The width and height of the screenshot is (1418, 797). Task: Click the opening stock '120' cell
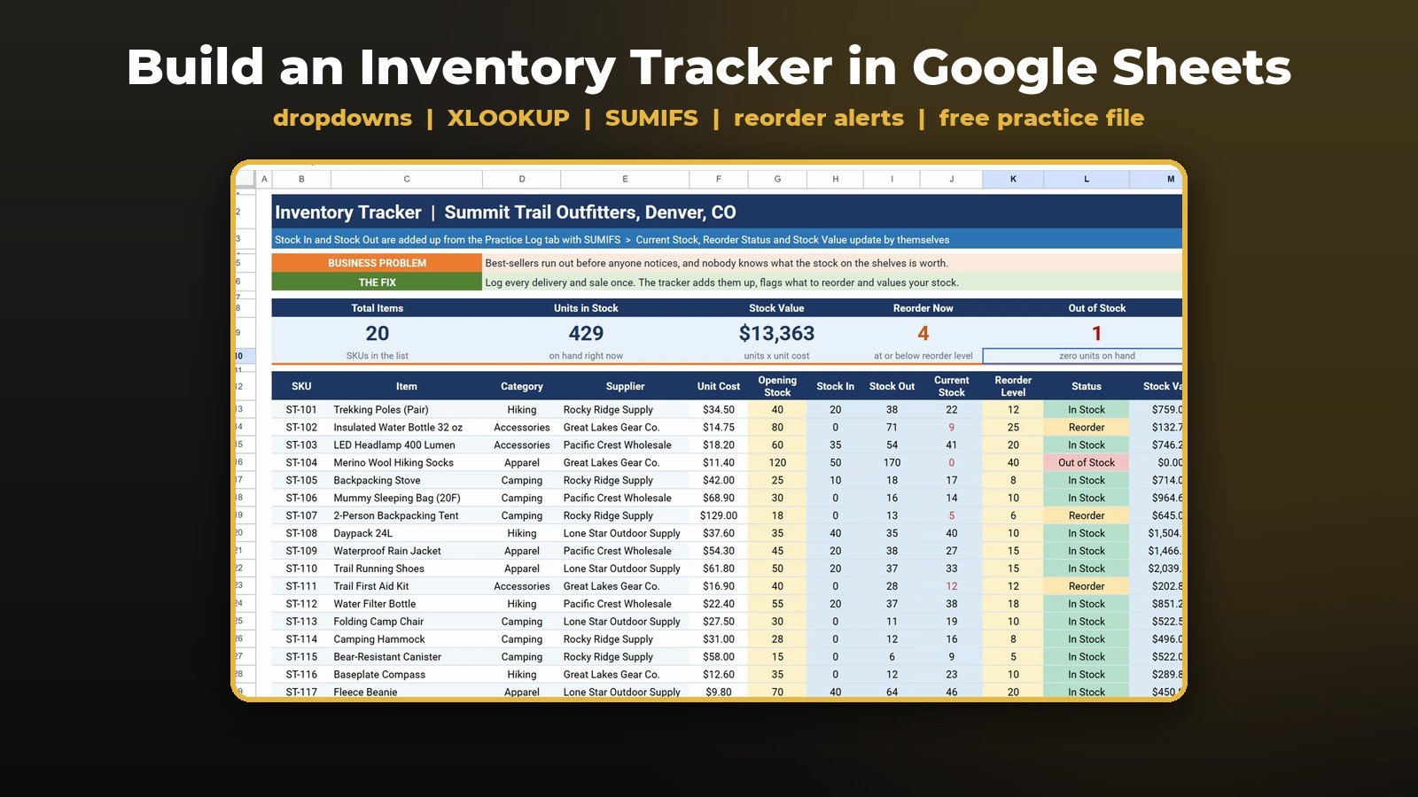[x=777, y=462]
